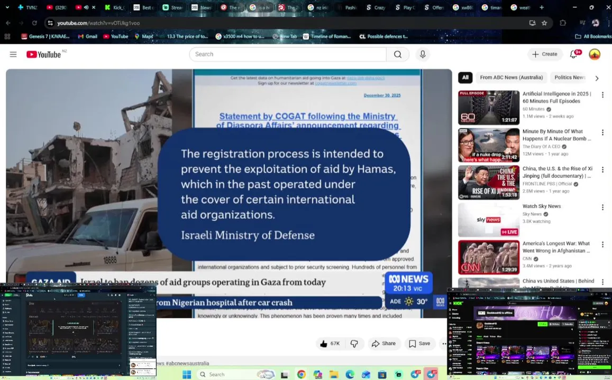The width and height of the screenshot is (612, 380).
Task: Open Minute By Minute nuclear bomb thumbnail
Action: (489, 145)
